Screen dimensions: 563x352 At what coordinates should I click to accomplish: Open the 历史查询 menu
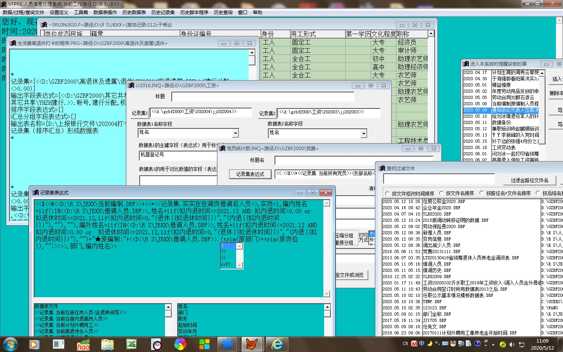pyautogui.click(x=223, y=13)
